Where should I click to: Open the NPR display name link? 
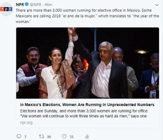click(x=20, y=5)
